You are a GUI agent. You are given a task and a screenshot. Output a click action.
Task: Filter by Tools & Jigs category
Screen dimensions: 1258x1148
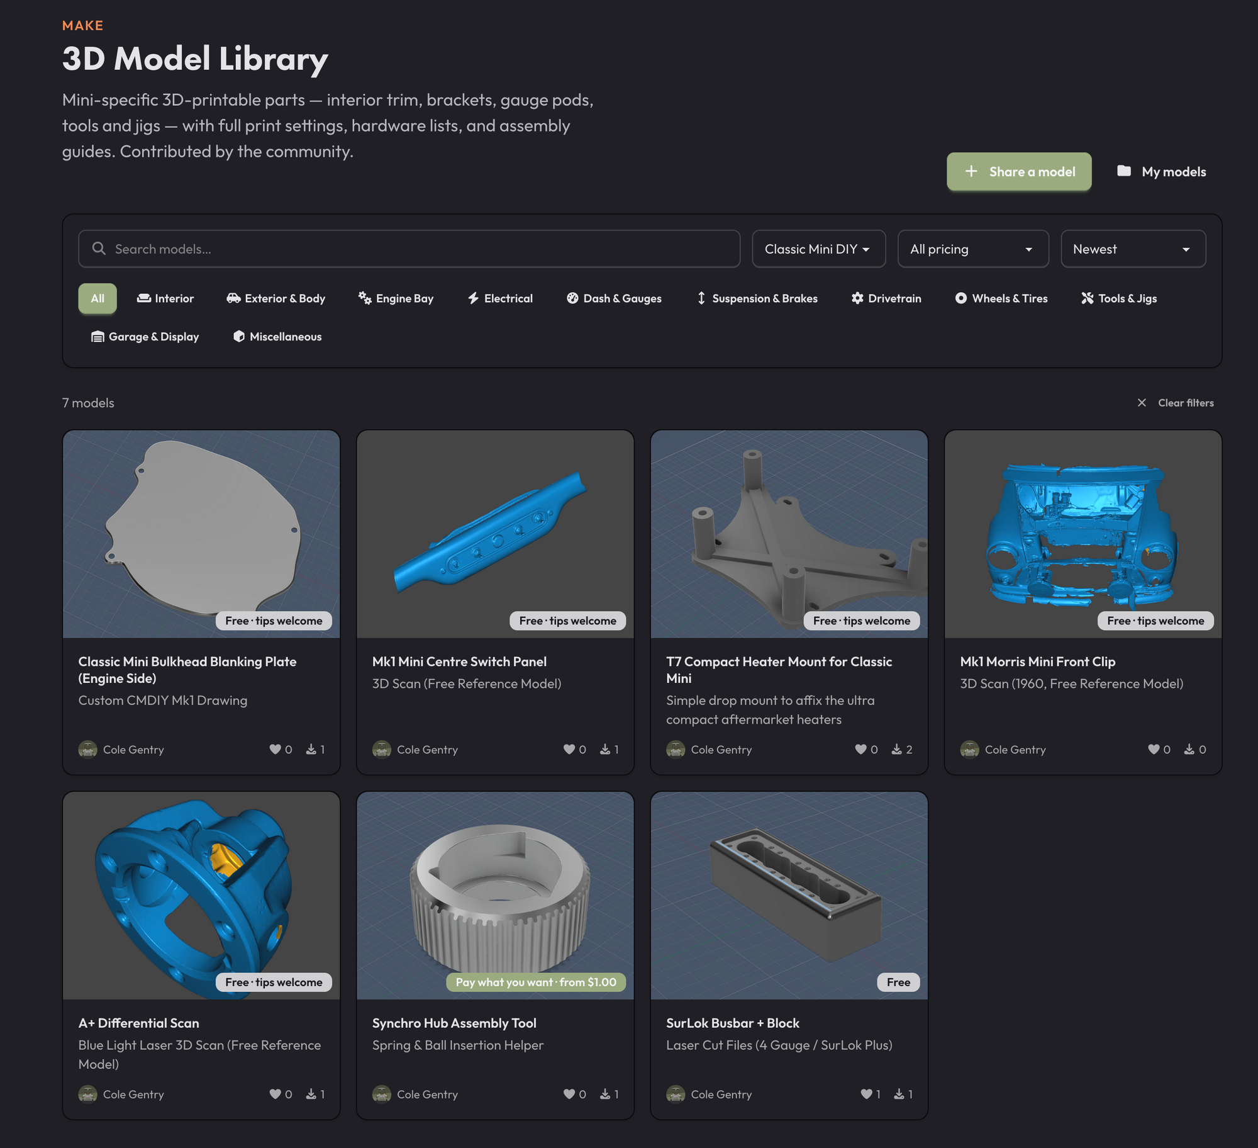click(1119, 298)
